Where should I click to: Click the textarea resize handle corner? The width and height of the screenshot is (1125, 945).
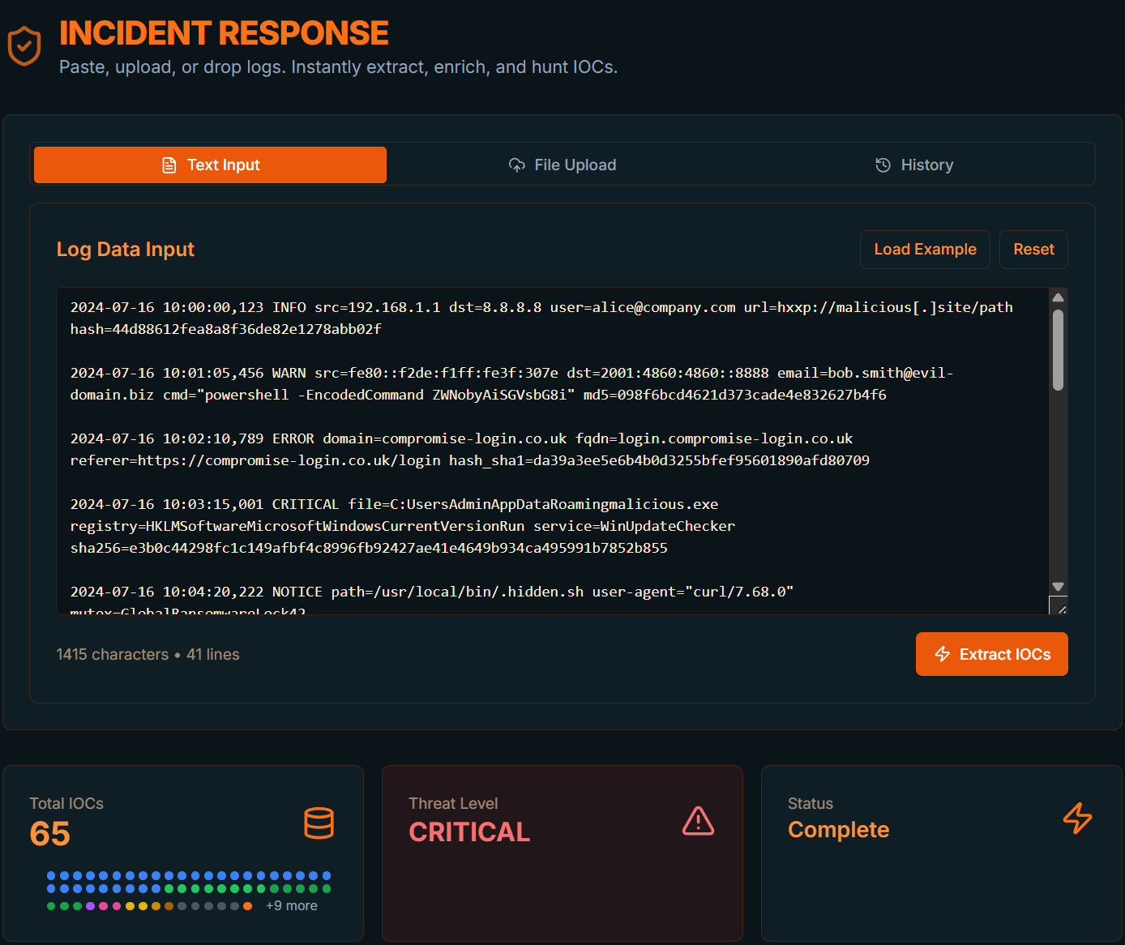click(x=1059, y=606)
